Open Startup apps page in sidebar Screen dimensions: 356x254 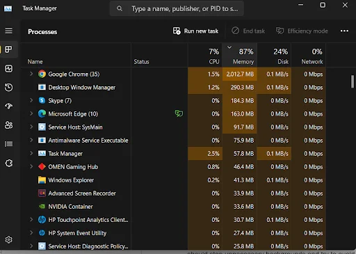9,106
